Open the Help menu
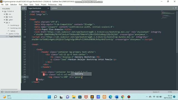178x100 pixels. 60,4
